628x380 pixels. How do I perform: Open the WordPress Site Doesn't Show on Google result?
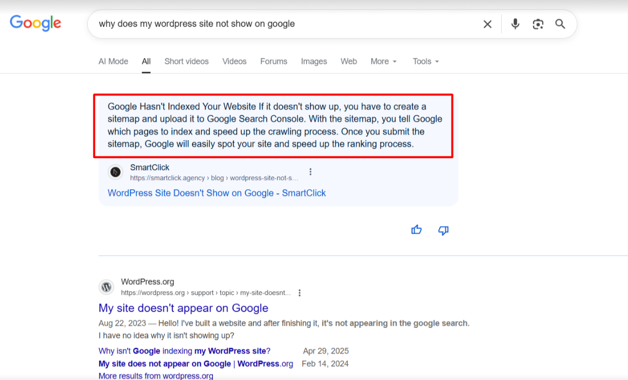pyautogui.click(x=217, y=193)
